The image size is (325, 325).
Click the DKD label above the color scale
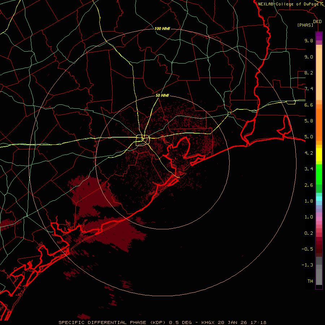317,22
